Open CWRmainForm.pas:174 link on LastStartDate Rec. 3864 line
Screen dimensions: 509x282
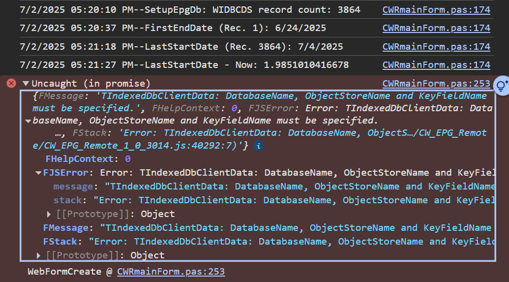(436, 46)
